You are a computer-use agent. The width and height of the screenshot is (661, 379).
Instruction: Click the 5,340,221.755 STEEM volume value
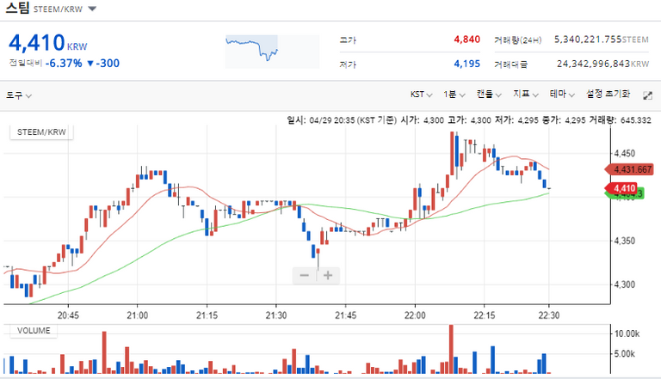pos(601,40)
